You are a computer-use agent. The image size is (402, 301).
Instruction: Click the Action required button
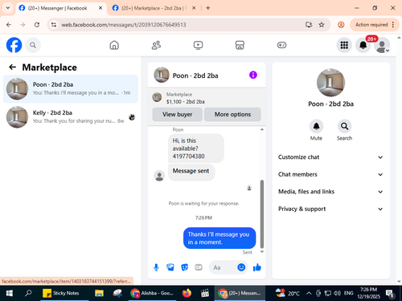click(x=371, y=25)
